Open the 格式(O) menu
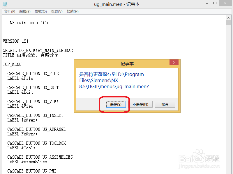 (40, 12)
